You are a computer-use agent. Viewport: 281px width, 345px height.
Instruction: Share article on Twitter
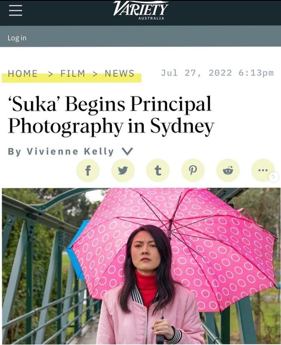point(123,170)
